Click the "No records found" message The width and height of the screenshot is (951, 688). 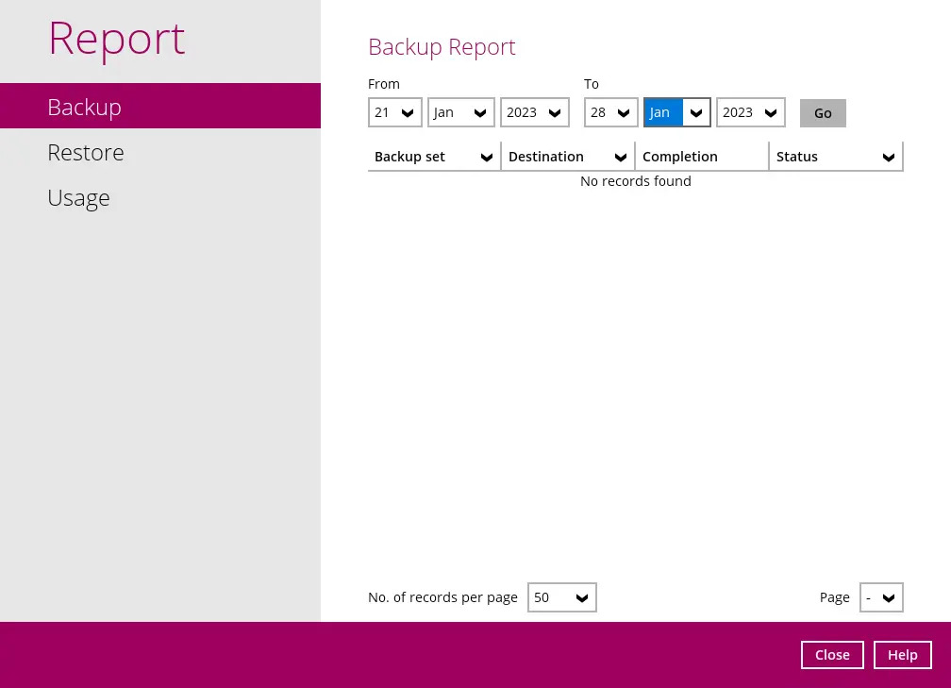coord(635,181)
